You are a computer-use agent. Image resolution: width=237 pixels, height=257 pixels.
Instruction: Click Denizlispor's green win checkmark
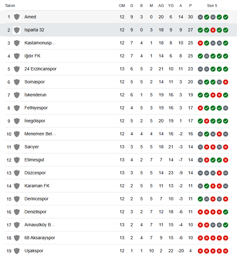[226, 212]
